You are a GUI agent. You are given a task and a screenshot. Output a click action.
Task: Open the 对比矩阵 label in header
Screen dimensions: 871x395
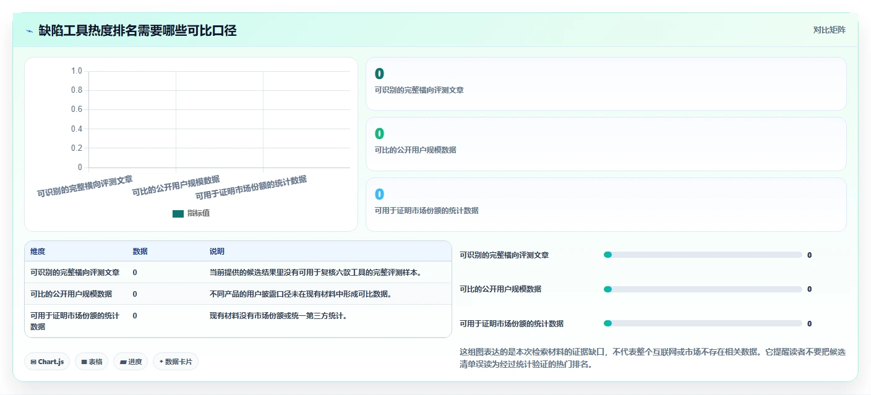(x=829, y=30)
